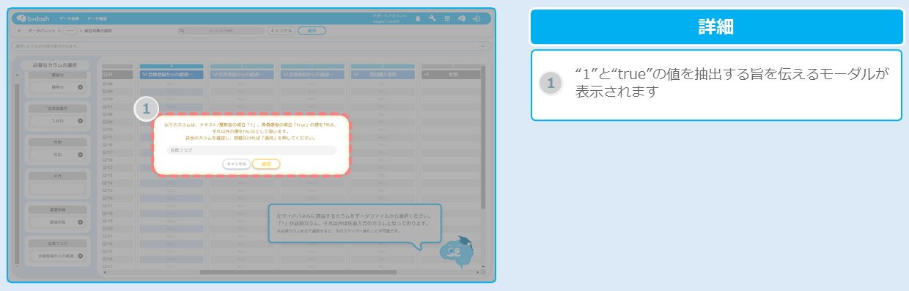Screen dimensions: 909x291
Task: Click the modal's キャンセル button
Action: (x=237, y=163)
